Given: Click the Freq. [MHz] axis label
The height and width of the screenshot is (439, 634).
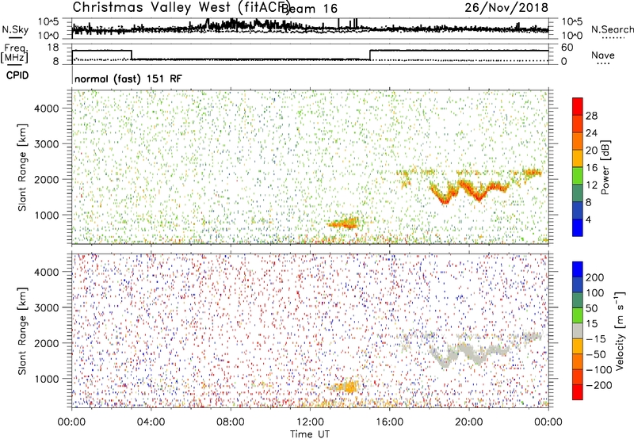Looking at the screenshot, I should click(x=14, y=54).
